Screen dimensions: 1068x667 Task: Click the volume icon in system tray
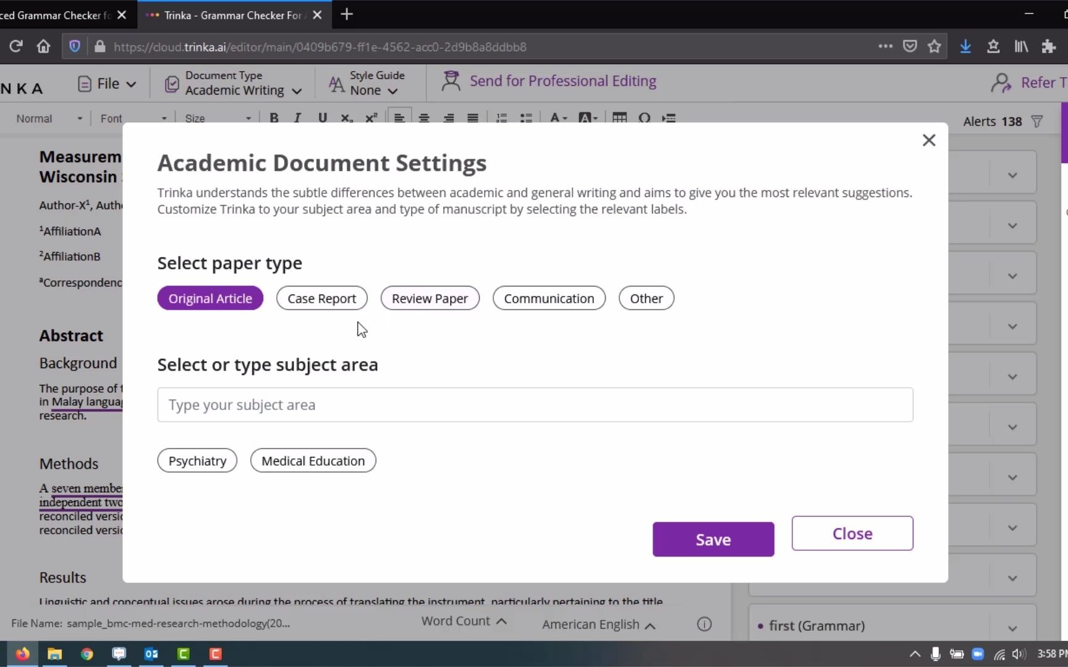(1019, 653)
